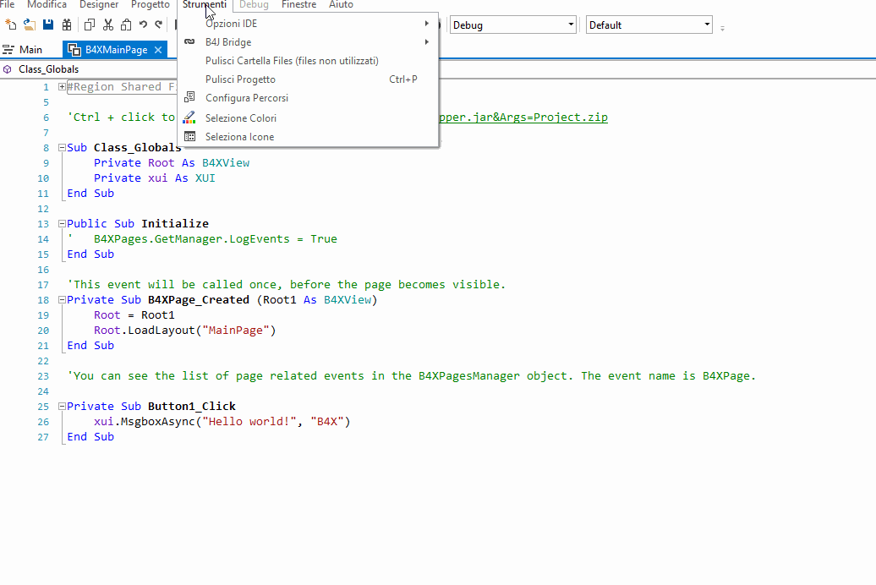Open the Finestre menu
This screenshot has height=585, width=876.
pos(298,4)
